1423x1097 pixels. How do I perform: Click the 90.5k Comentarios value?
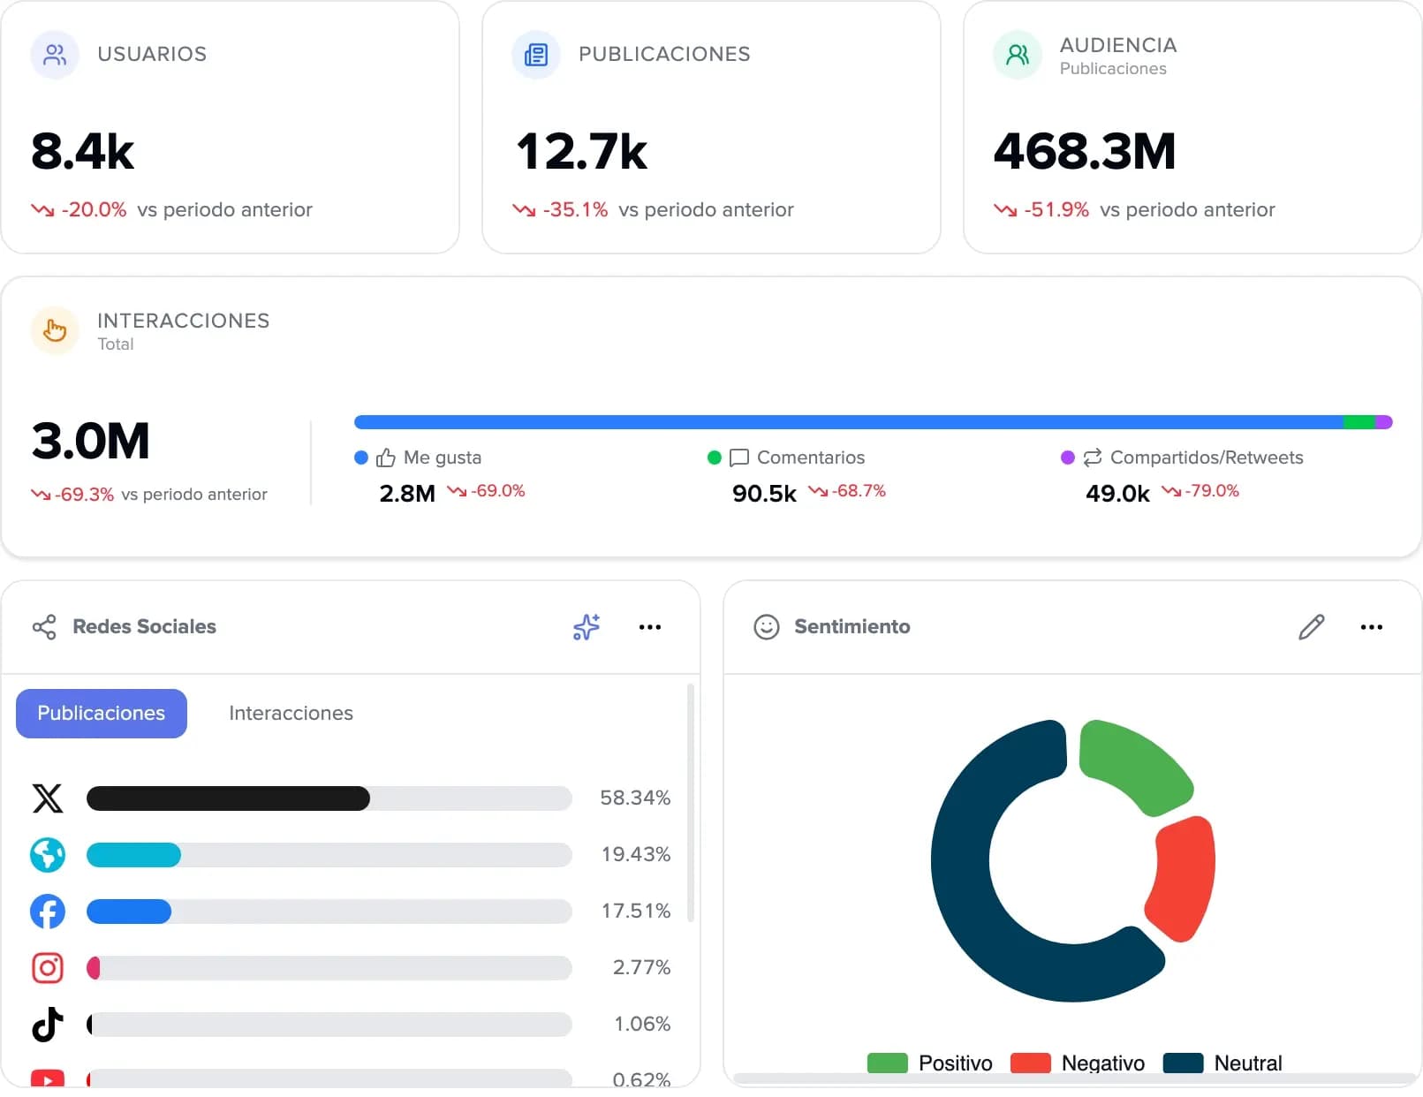pyautogui.click(x=764, y=494)
